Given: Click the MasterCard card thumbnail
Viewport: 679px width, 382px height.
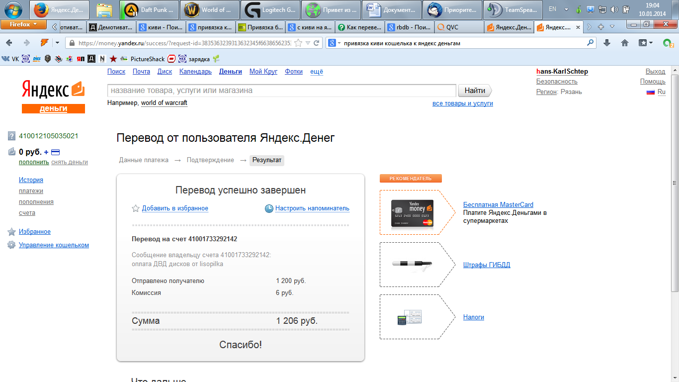Looking at the screenshot, I should [412, 213].
